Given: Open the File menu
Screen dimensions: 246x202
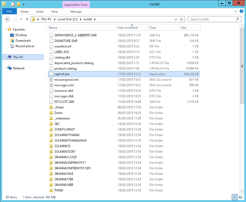Looking at the screenshot, I should click(10, 11).
